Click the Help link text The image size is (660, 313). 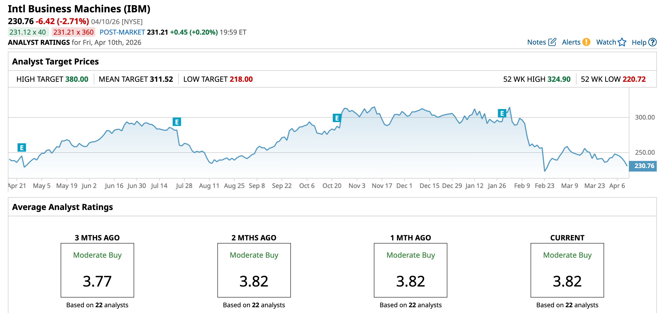pos(639,42)
